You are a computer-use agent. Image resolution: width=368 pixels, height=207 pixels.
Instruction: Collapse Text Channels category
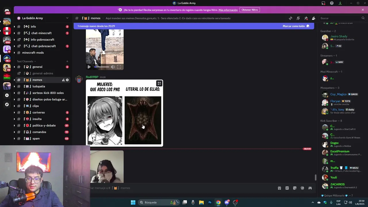[x=26, y=61]
